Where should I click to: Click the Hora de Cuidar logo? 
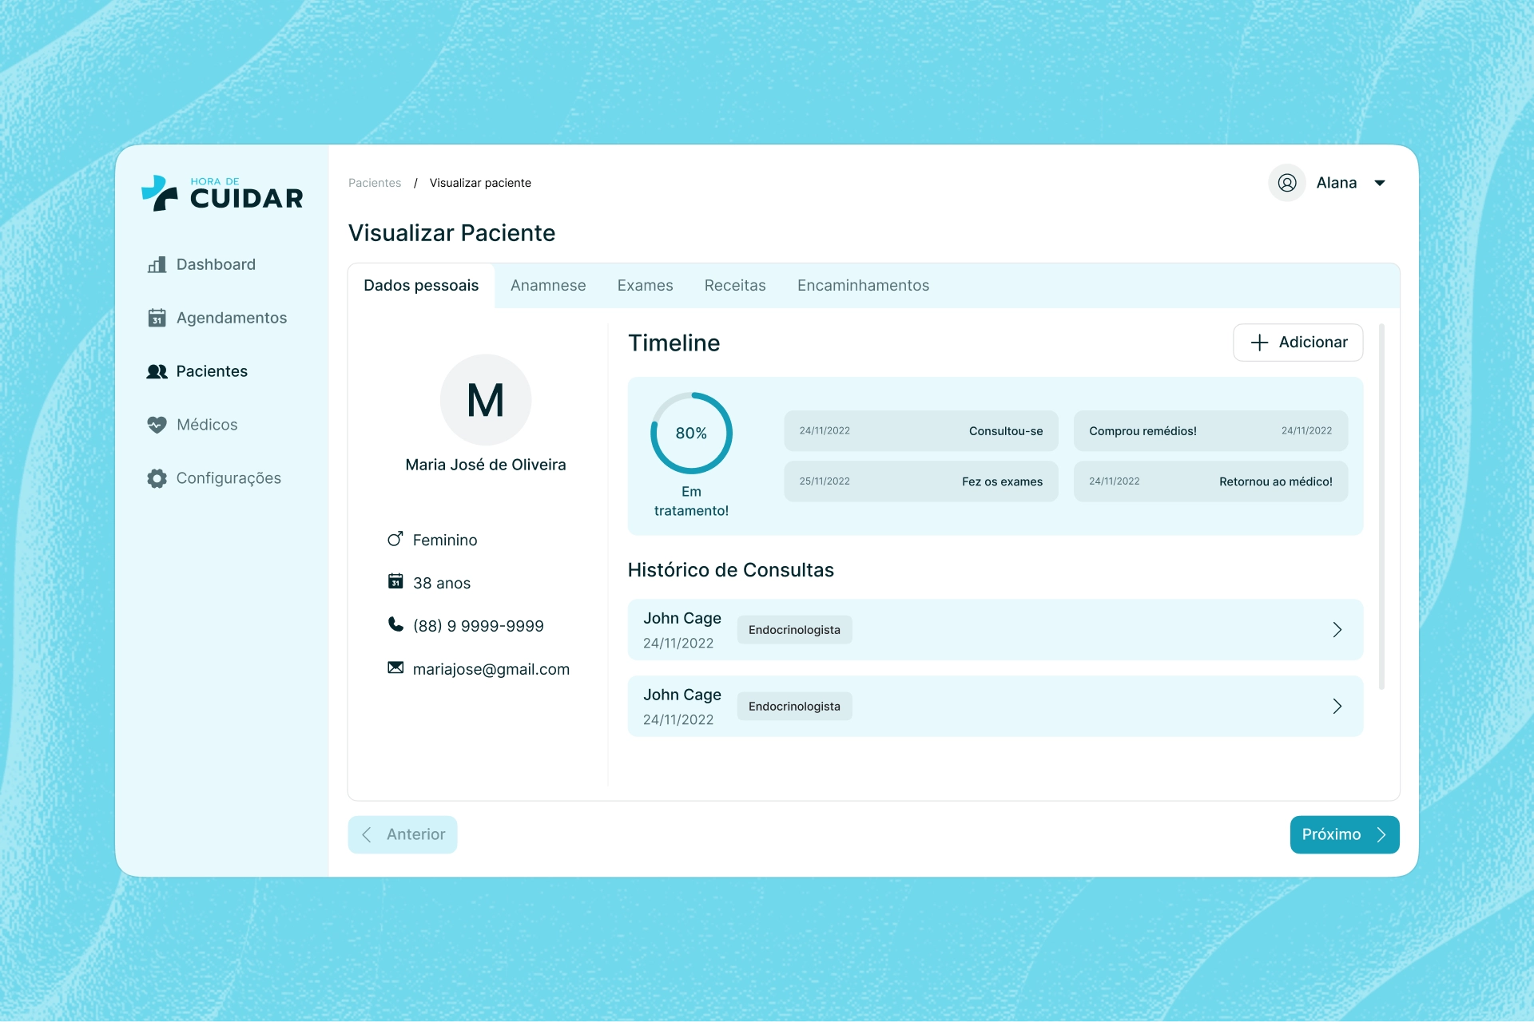click(x=222, y=193)
